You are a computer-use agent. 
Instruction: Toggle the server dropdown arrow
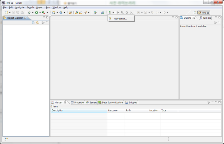click(113, 13)
